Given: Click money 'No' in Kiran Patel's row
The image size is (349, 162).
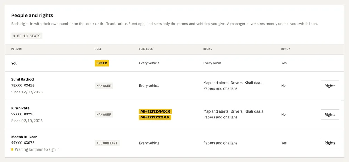Looking at the screenshot, I should pyautogui.click(x=283, y=115).
